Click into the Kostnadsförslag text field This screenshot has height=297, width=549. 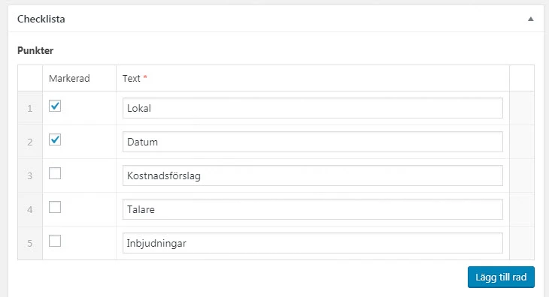(313, 175)
